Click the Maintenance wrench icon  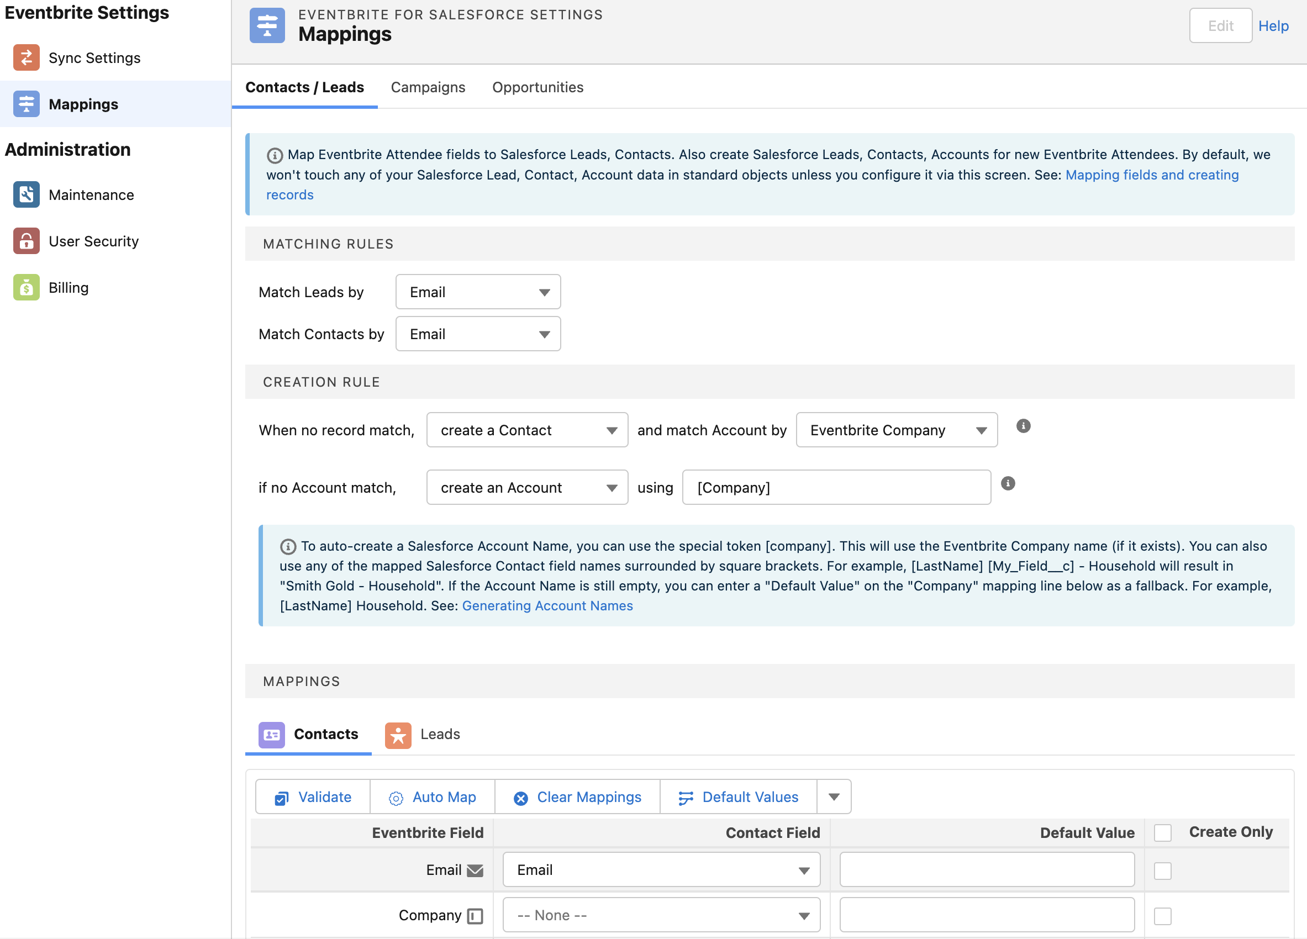tap(27, 195)
